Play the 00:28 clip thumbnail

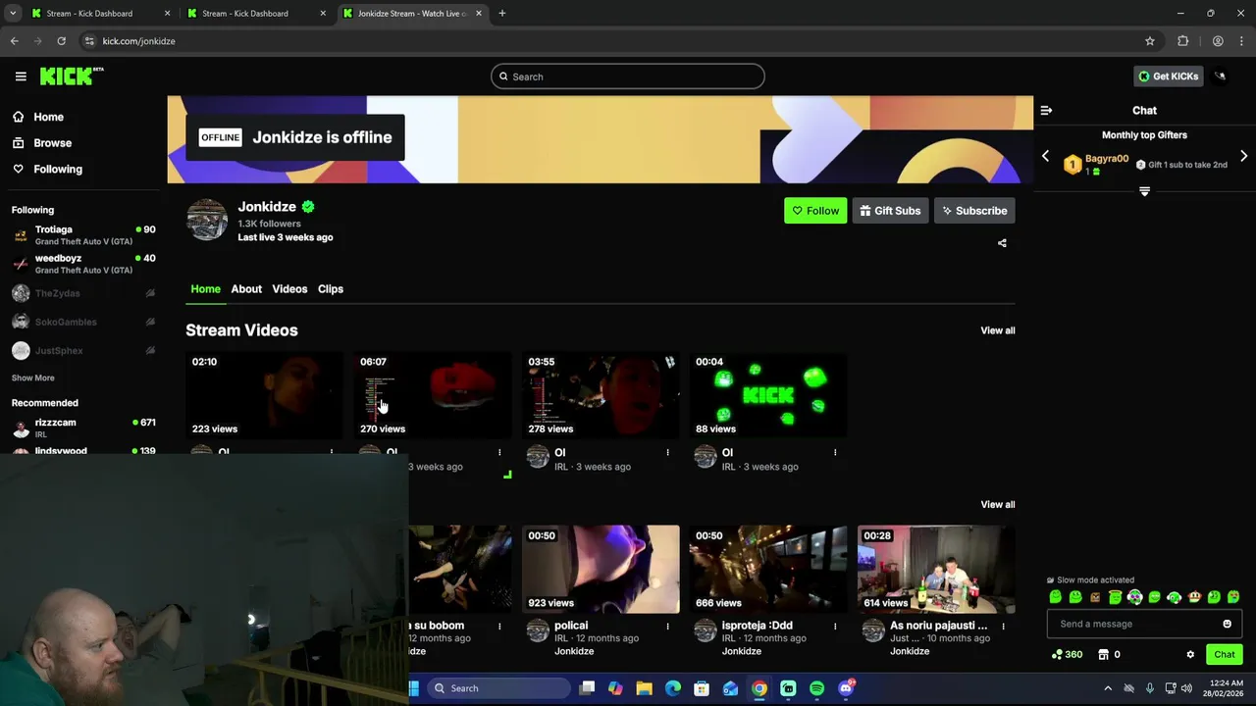[936, 569]
